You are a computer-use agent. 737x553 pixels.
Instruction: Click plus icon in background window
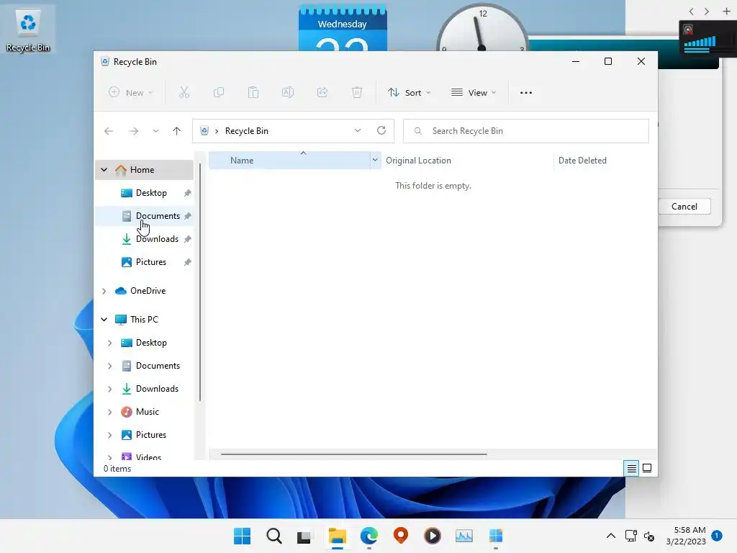click(726, 12)
